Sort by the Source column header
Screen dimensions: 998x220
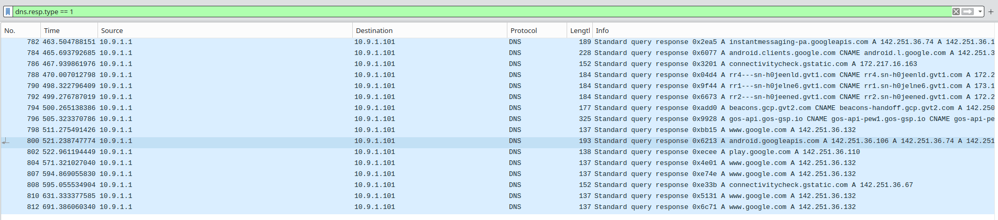[225, 30]
